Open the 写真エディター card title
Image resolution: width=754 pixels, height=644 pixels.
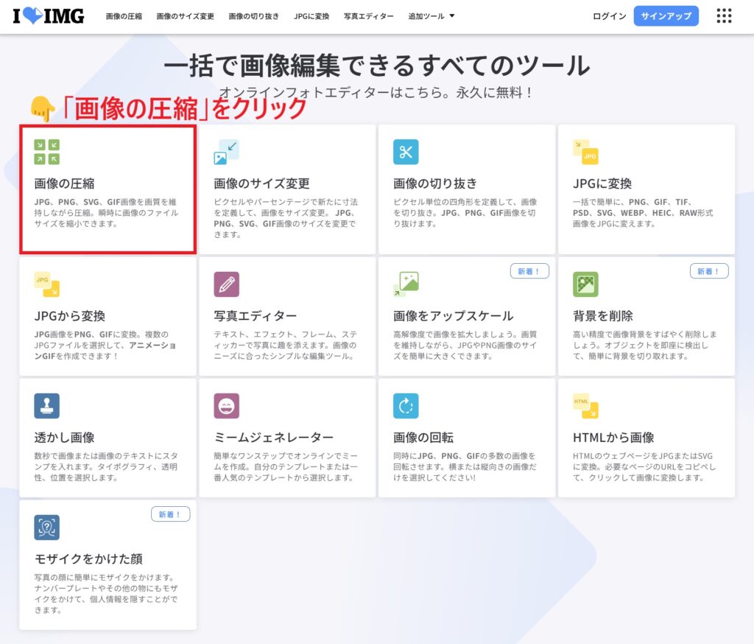[255, 316]
